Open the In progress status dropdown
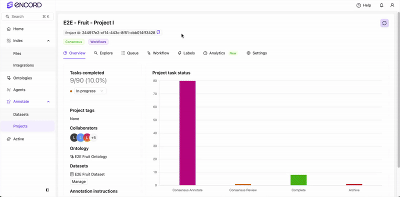Screen dimensions: 400x197 pos(90,91)
